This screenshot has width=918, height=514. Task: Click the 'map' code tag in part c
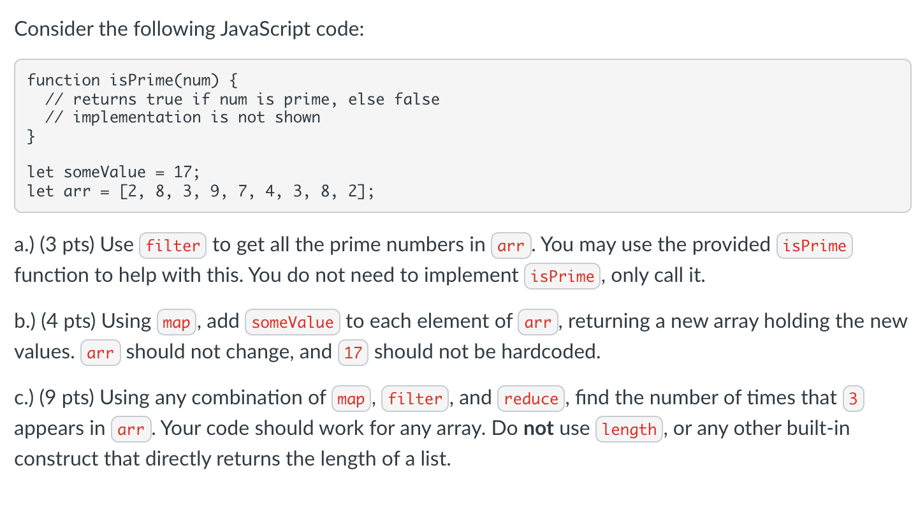351,399
